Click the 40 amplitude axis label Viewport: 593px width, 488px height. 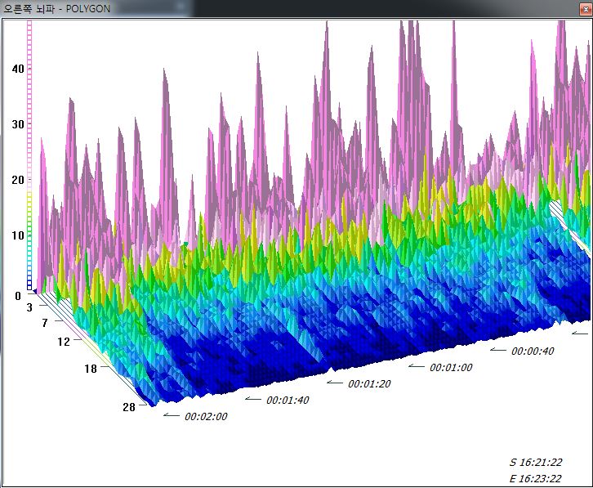[17, 69]
